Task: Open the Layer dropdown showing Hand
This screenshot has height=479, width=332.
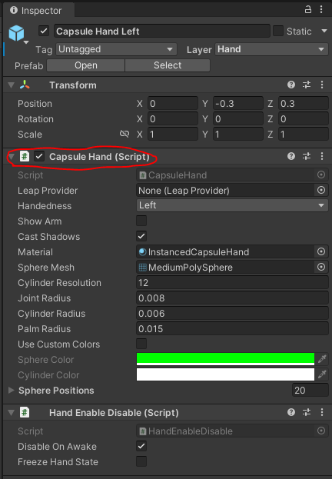Action: click(271, 49)
